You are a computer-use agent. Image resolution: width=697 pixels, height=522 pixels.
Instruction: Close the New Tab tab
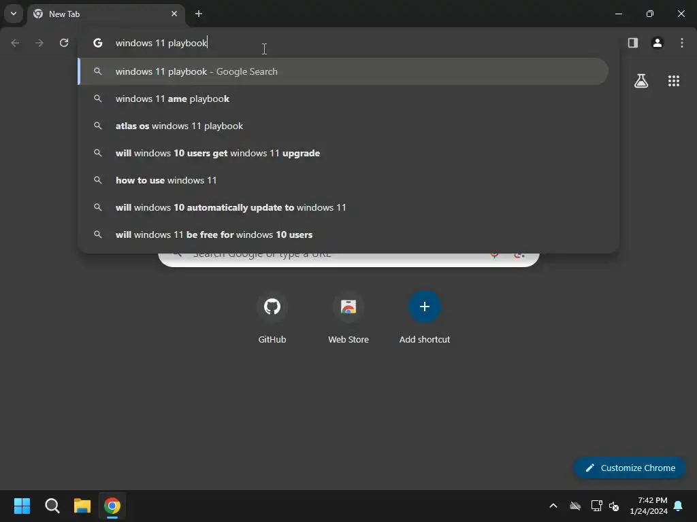click(174, 14)
